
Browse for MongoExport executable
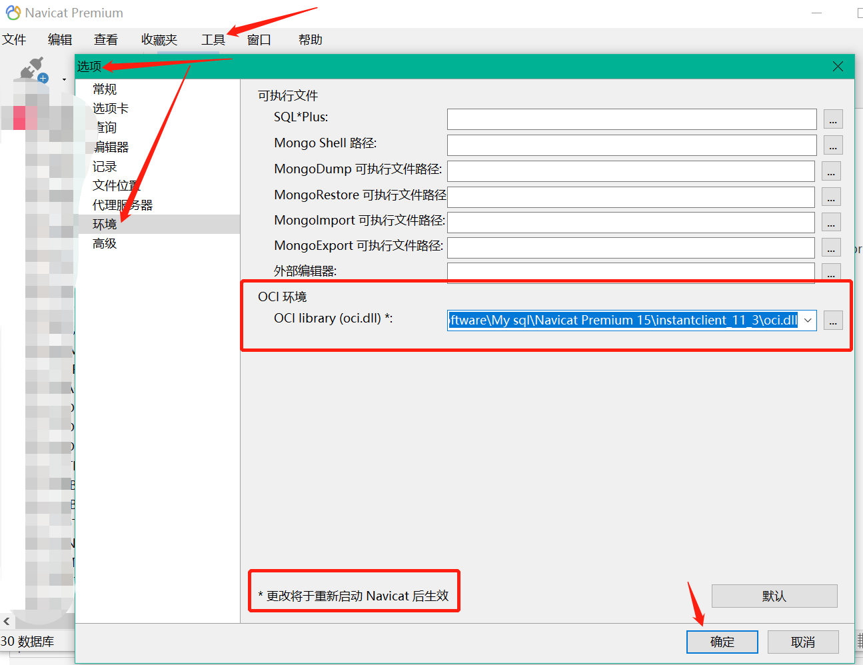(x=831, y=248)
